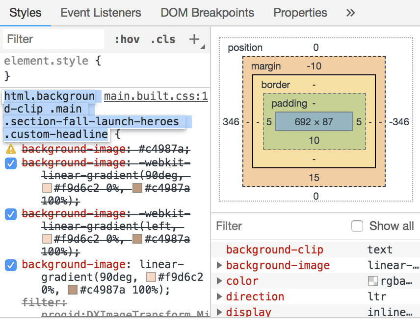Open the Event Listeners tab

101,13
